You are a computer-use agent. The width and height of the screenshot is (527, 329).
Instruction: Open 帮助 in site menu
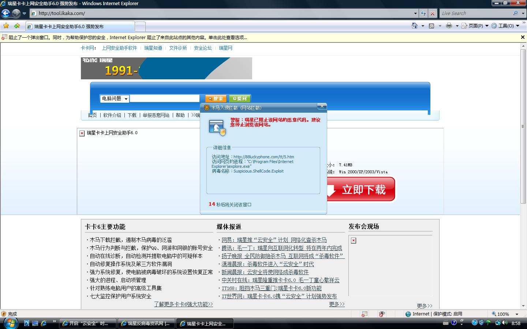(180, 115)
